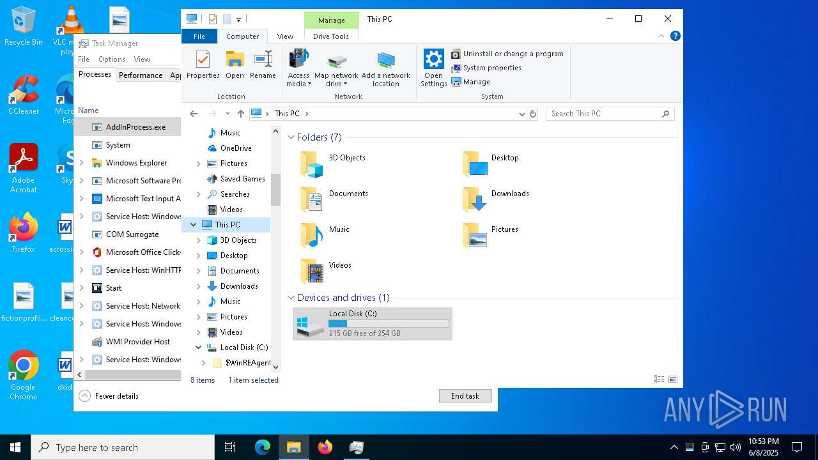
Task: Select the Computer ribbon tab
Action: 243,36
